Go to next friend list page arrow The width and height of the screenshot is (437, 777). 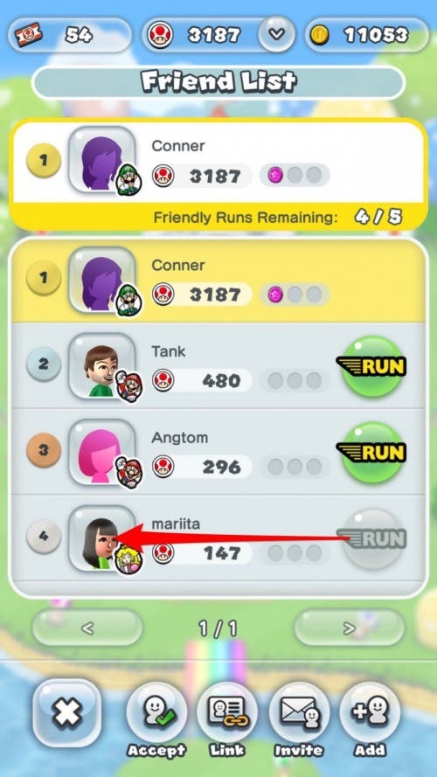349,628
